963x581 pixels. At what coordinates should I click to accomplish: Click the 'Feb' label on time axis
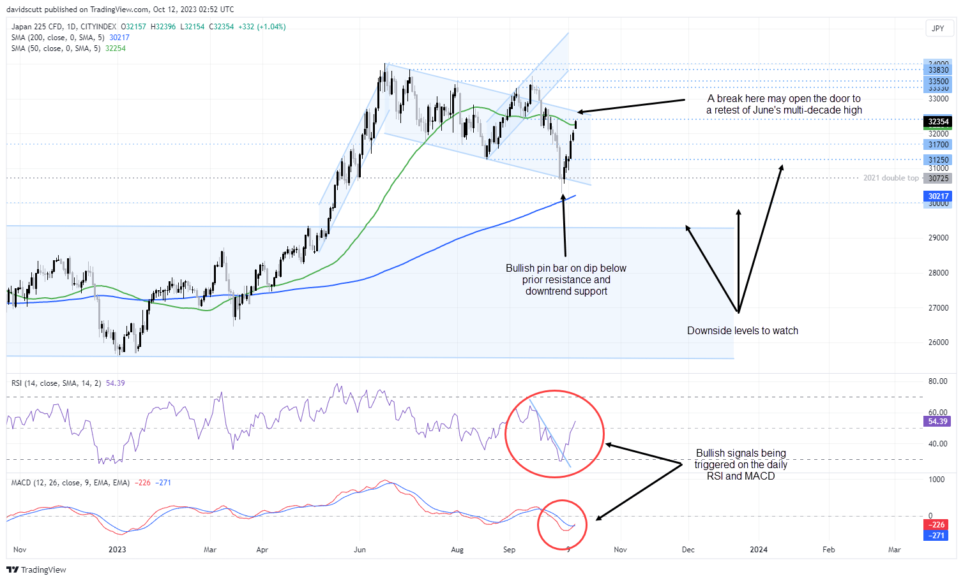(x=828, y=550)
